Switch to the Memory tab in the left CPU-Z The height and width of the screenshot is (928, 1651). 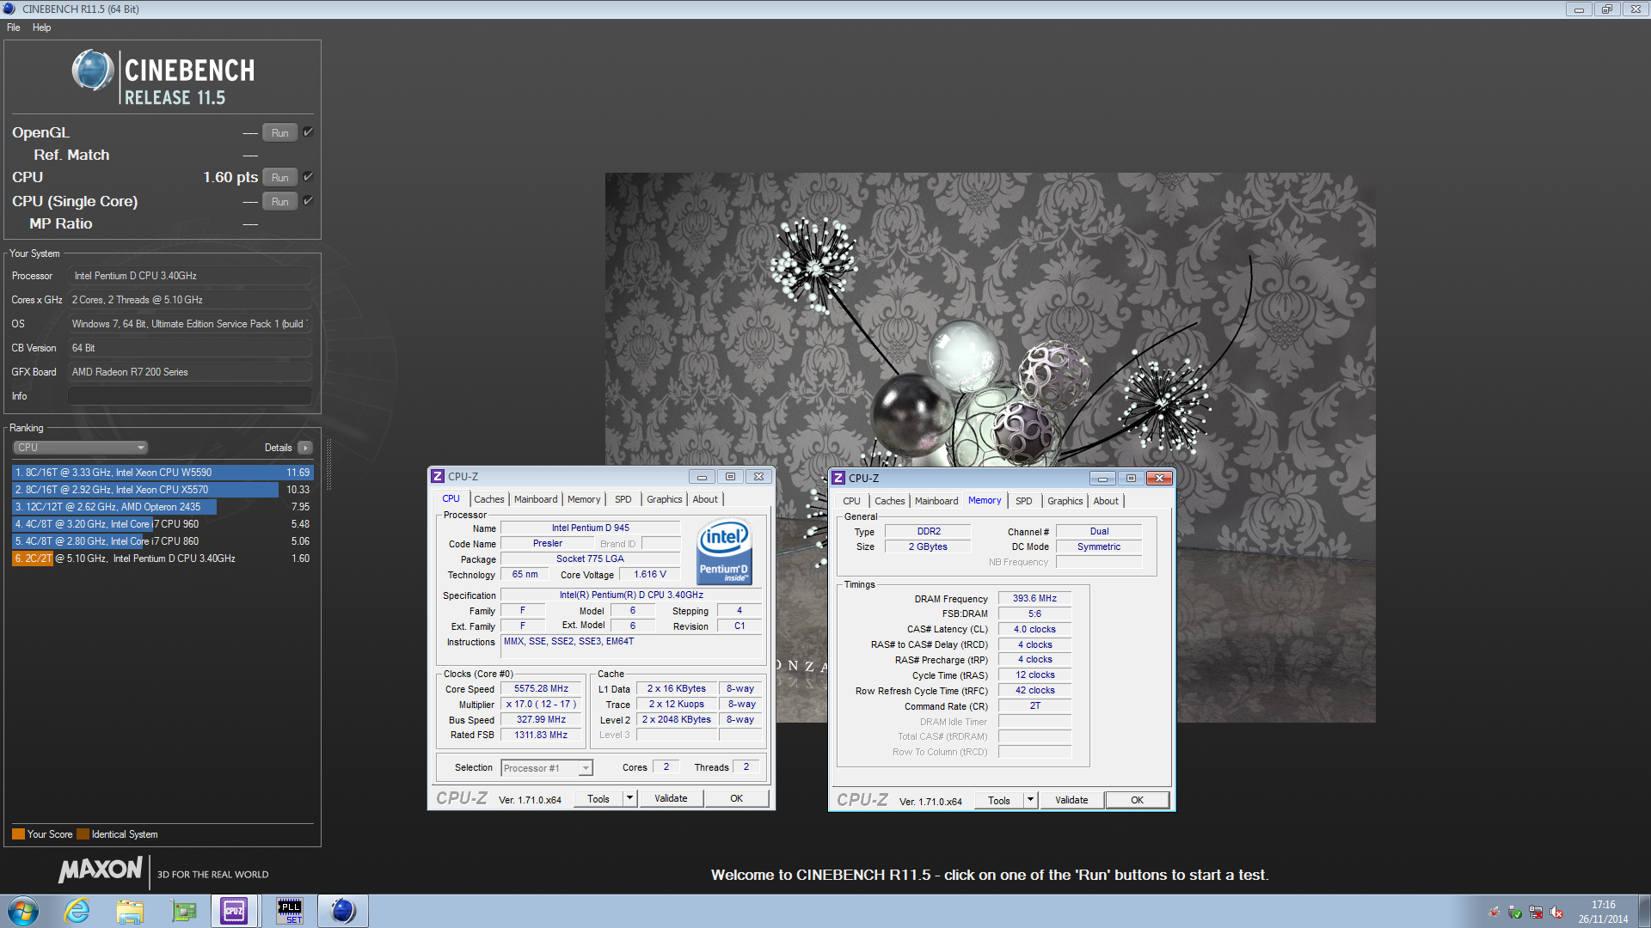point(584,499)
